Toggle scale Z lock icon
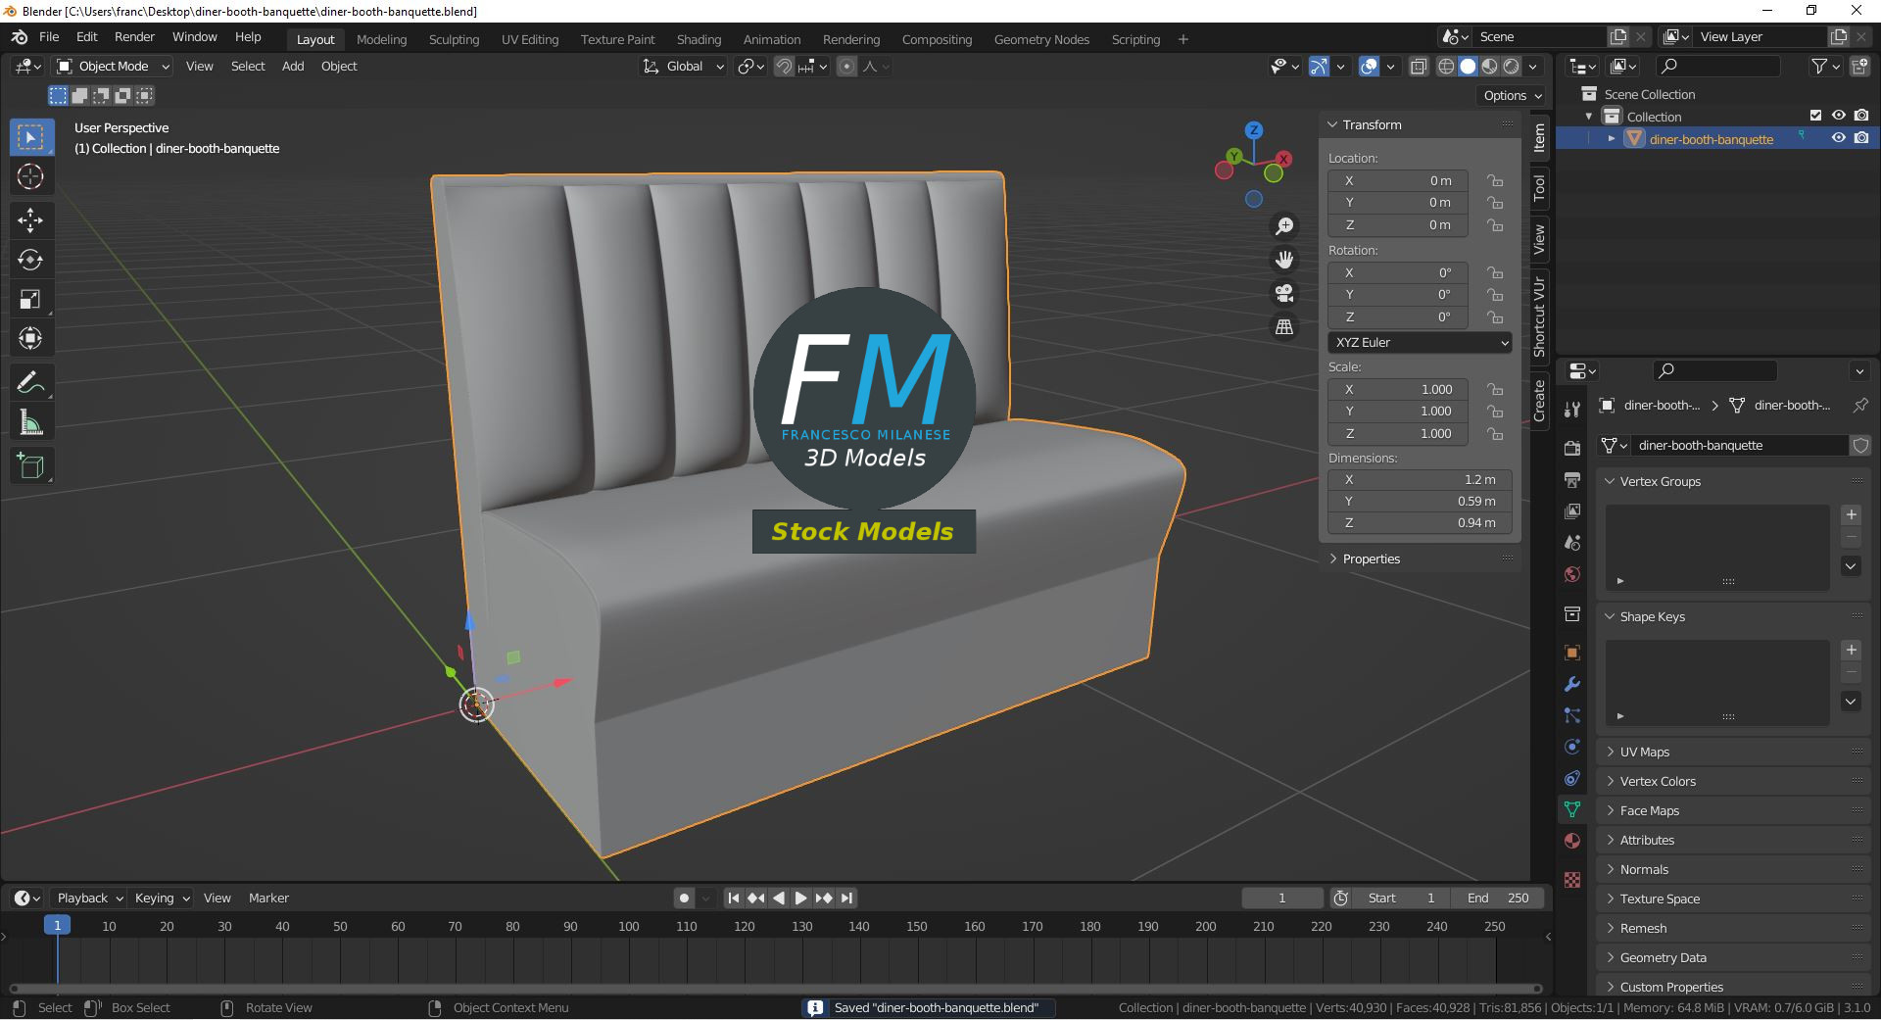 click(1495, 433)
